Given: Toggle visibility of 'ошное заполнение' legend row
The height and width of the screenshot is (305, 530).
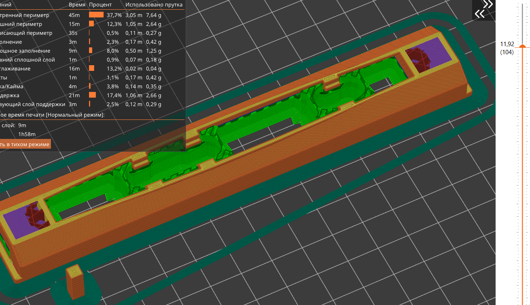Looking at the screenshot, I should [x=25, y=51].
